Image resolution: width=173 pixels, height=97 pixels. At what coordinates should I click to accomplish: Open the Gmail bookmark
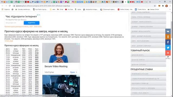coord(60,9)
